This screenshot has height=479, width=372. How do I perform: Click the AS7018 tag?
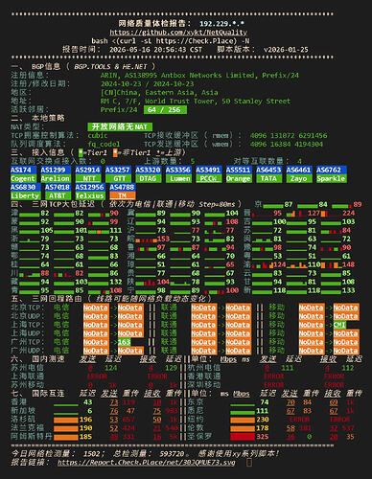(x=58, y=187)
